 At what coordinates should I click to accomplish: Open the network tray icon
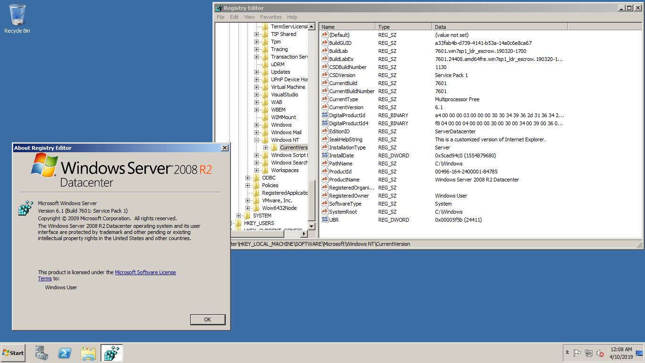(589, 353)
